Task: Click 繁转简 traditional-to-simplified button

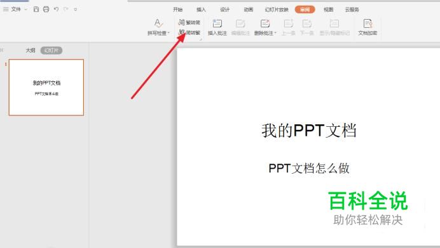Action: (x=189, y=22)
